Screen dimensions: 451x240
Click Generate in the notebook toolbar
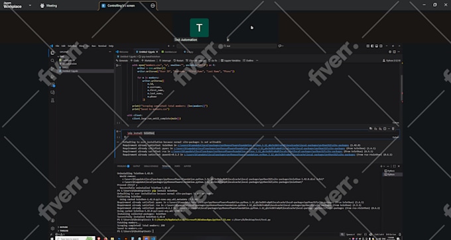[x=122, y=61]
